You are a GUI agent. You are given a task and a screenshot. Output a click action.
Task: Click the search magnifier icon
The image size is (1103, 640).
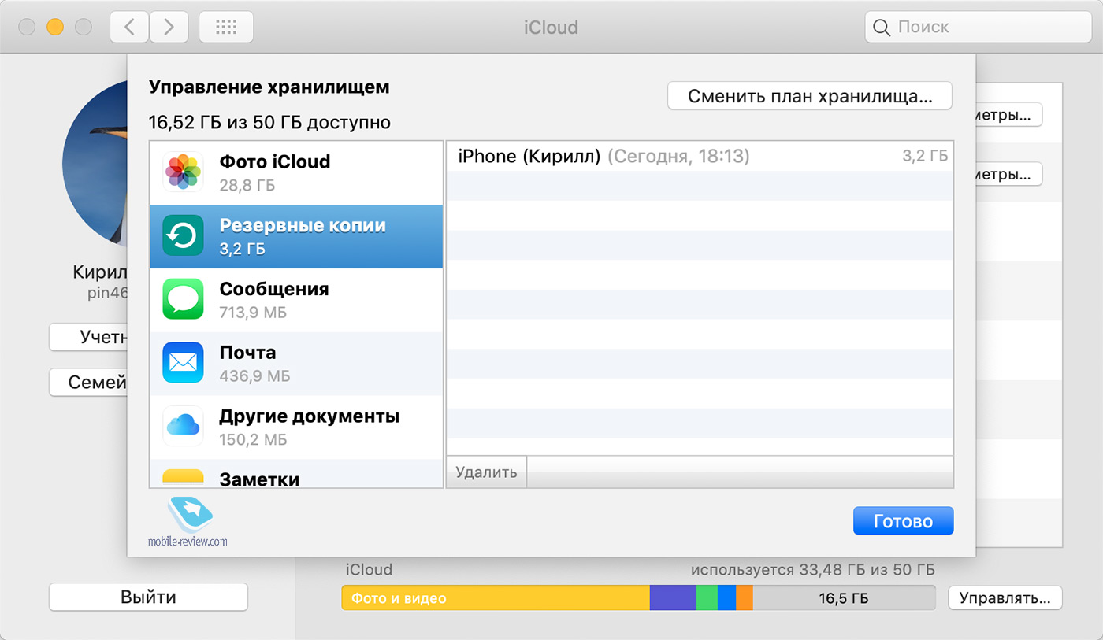point(882,28)
